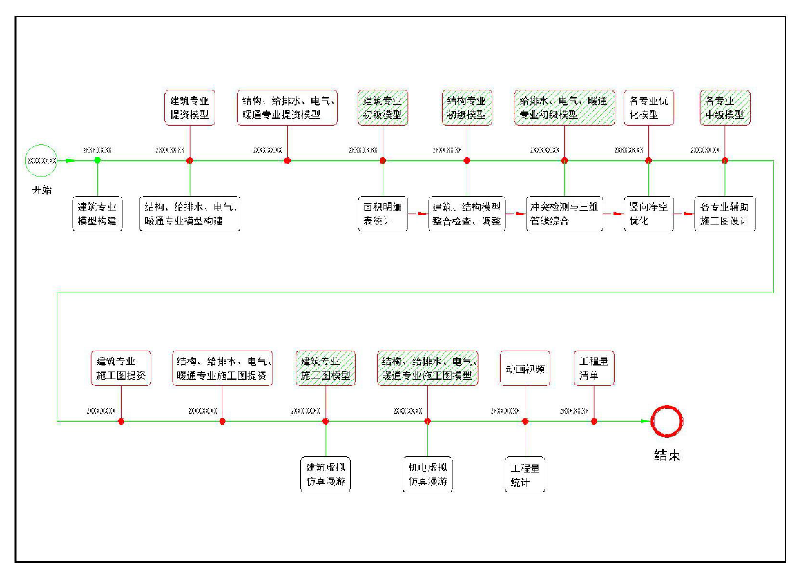Viewport: 792px width, 564px height.
Task: Click the red dot below 动画视频
Action: click(x=525, y=421)
